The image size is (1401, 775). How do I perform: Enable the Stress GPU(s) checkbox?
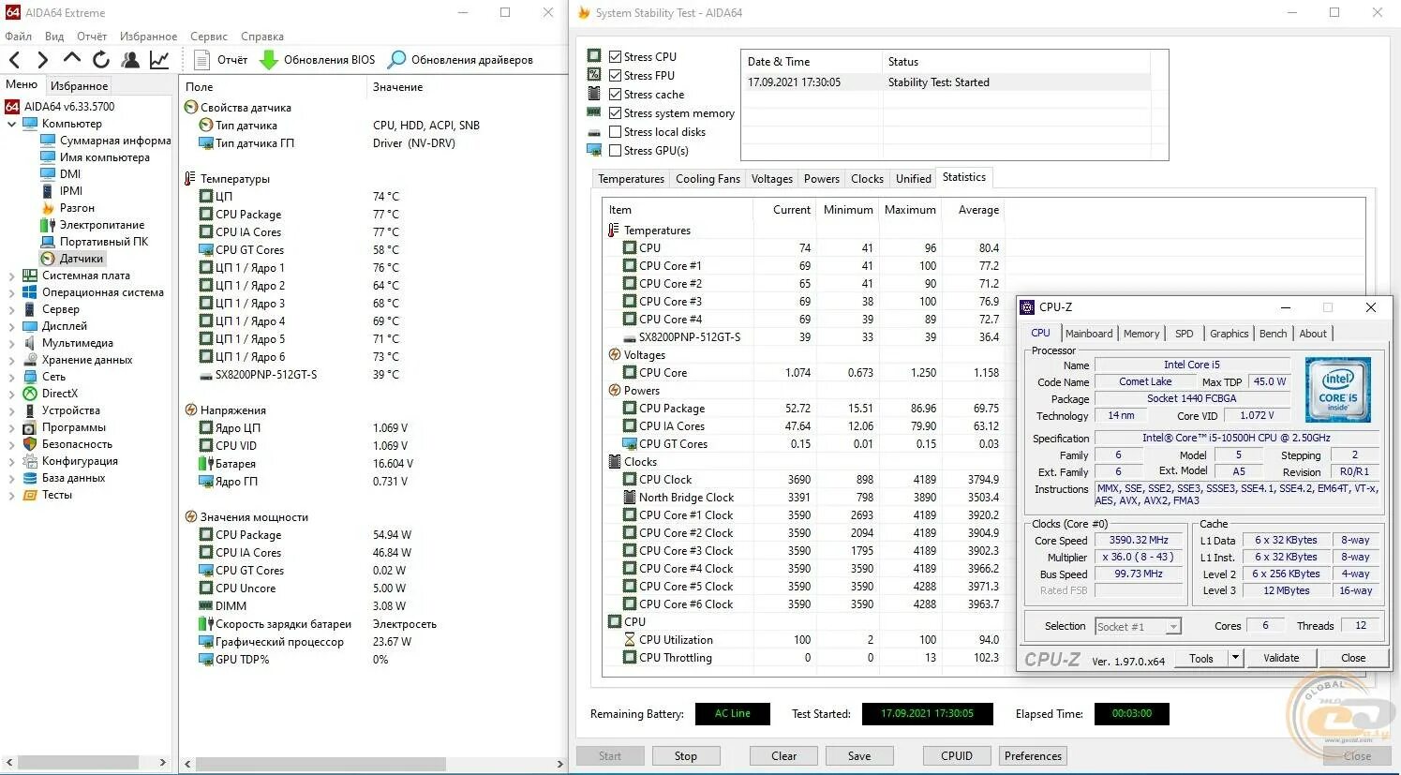(616, 150)
